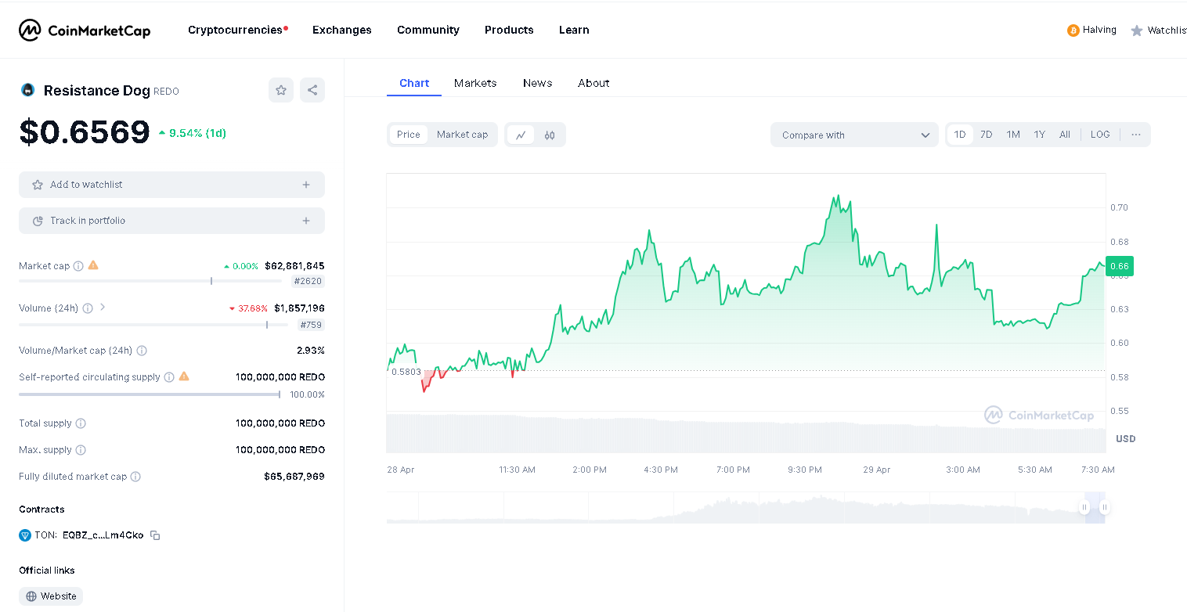Click plus icon on Add to watchlist

[x=306, y=185]
